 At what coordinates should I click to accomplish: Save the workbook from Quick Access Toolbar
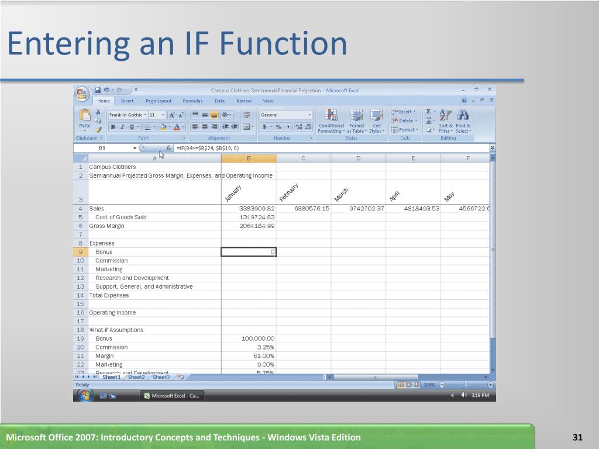[98, 90]
